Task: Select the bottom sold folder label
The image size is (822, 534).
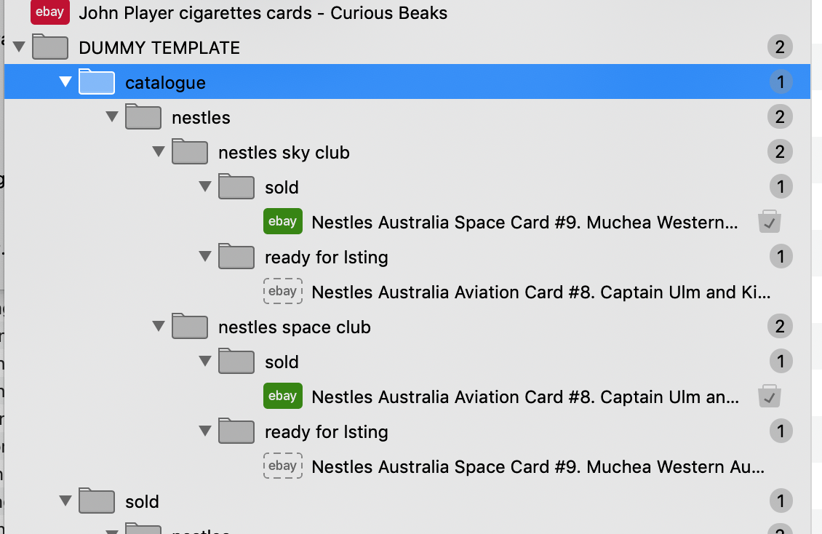Action: [x=142, y=501]
